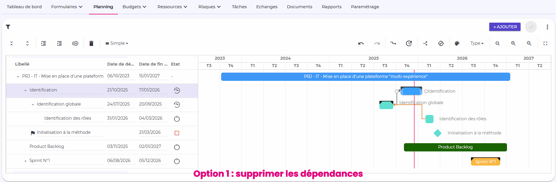
Task: Open the three-dot options menu
Action: [x=547, y=27]
